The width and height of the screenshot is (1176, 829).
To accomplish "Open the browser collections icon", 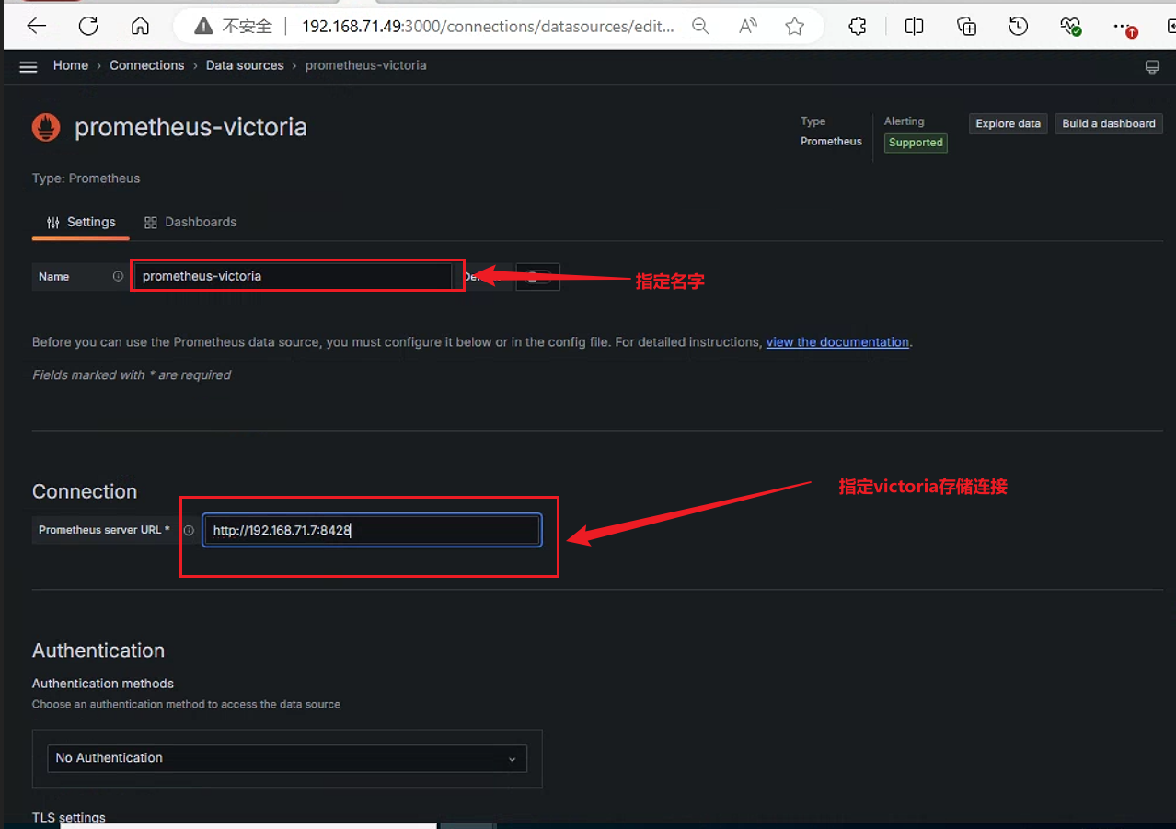I will 966,27.
